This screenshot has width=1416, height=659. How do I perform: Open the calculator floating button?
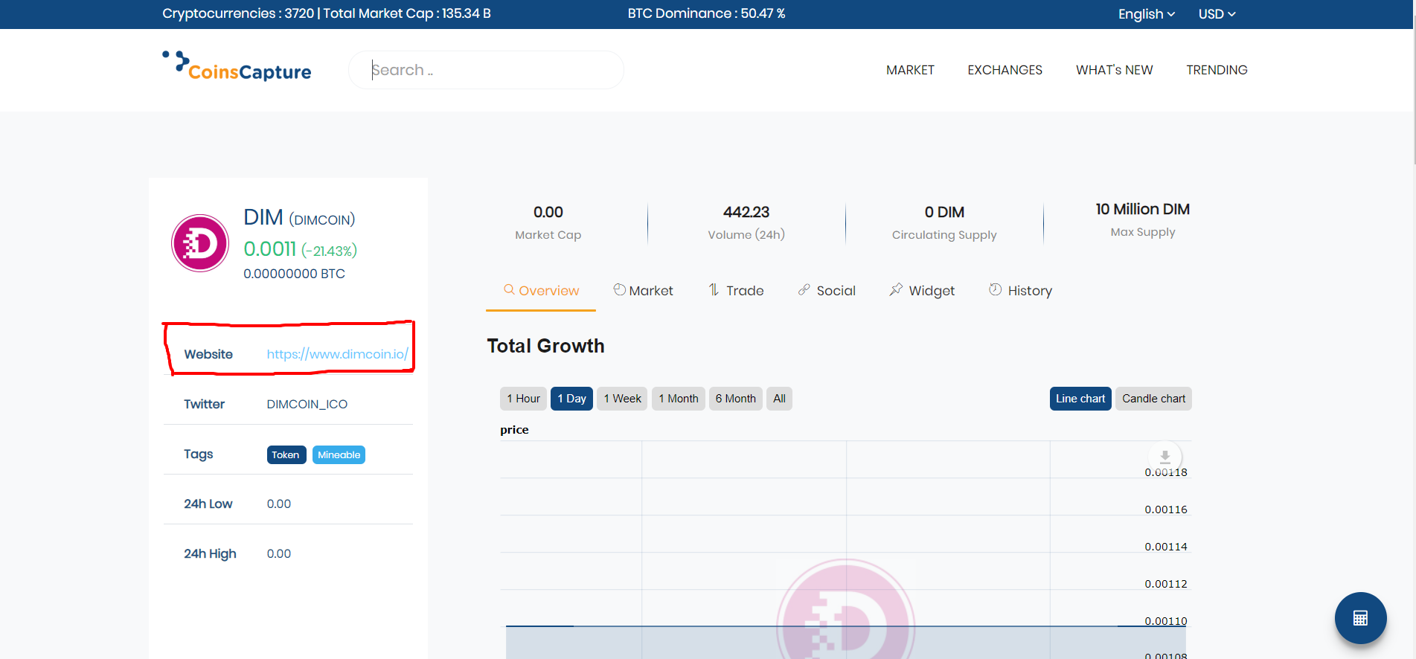coord(1360,618)
